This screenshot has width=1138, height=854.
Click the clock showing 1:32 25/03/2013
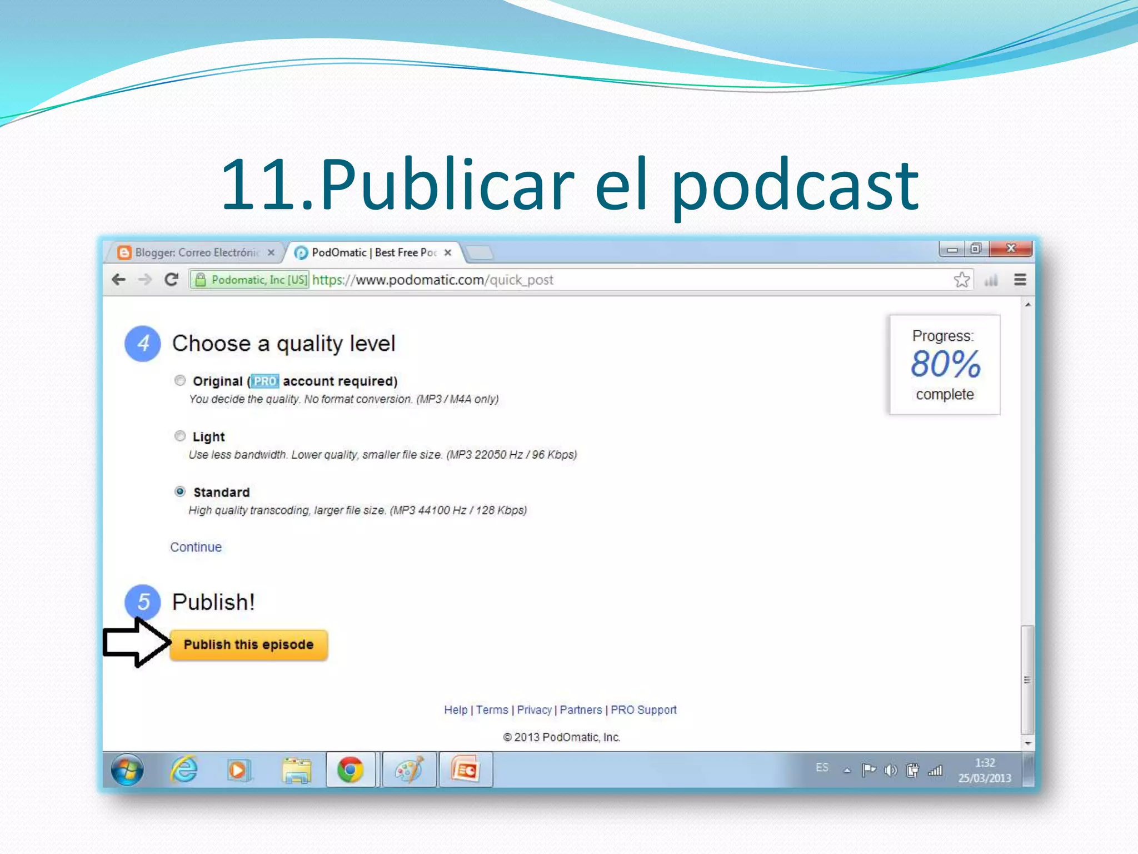[985, 770]
